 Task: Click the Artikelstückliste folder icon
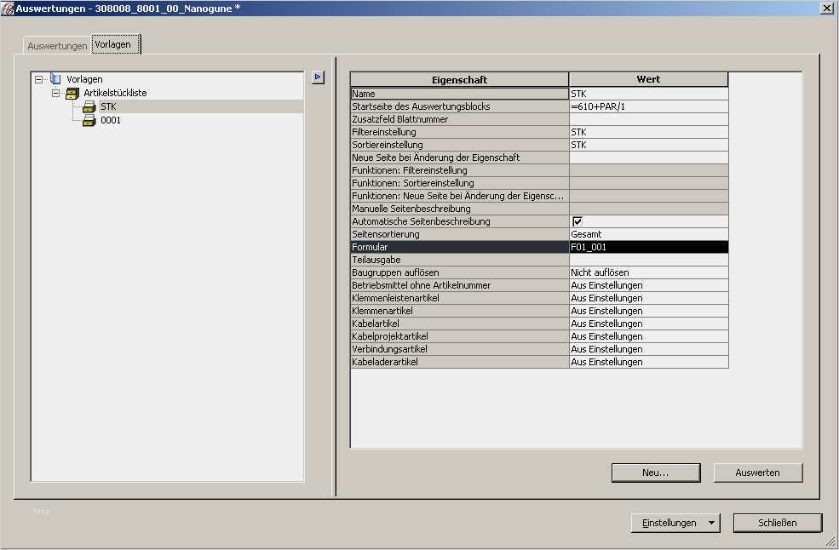[x=72, y=93]
